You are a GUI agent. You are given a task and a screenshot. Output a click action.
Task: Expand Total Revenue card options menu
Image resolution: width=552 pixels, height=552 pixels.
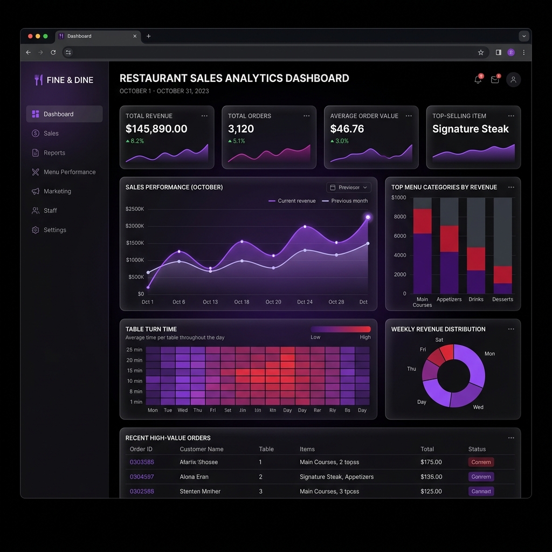[x=204, y=116]
